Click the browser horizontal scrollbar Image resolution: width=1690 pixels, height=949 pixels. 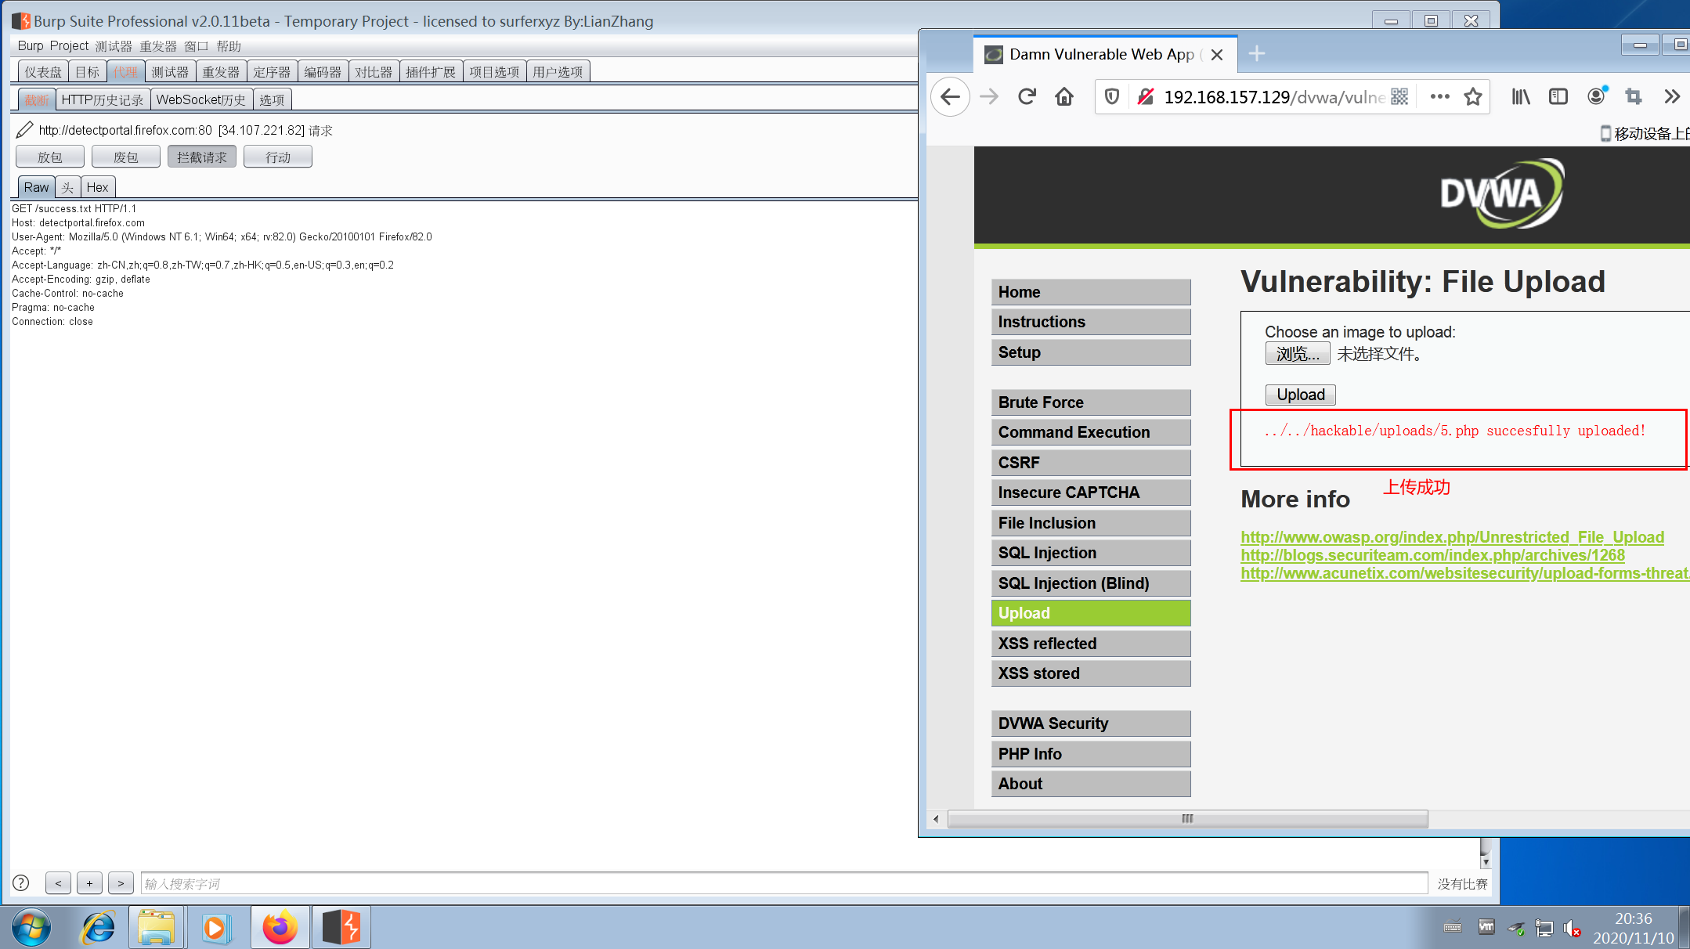coord(1187,819)
